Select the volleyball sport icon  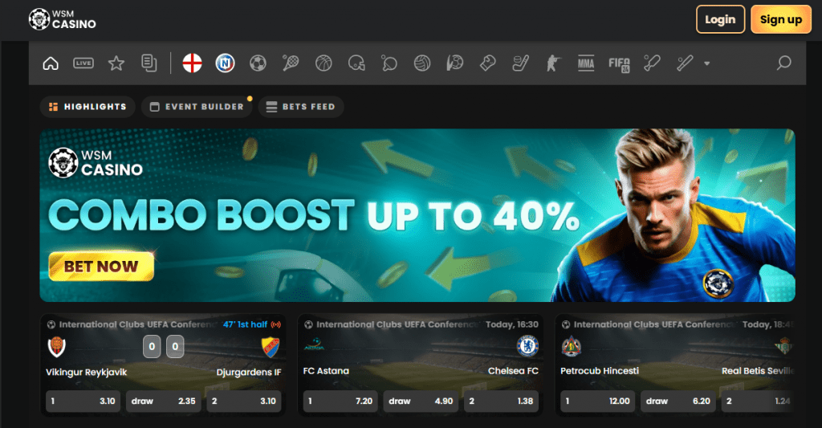pos(422,63)
